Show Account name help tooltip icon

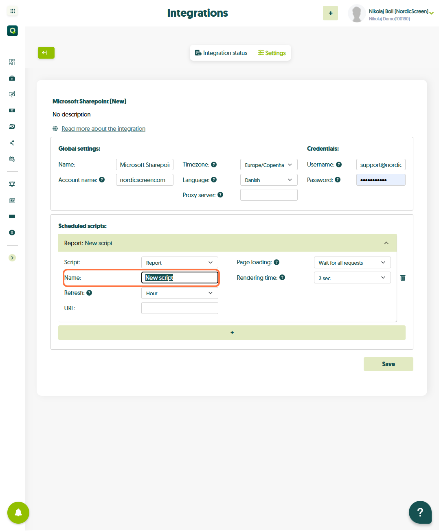[x=102, y=180]
